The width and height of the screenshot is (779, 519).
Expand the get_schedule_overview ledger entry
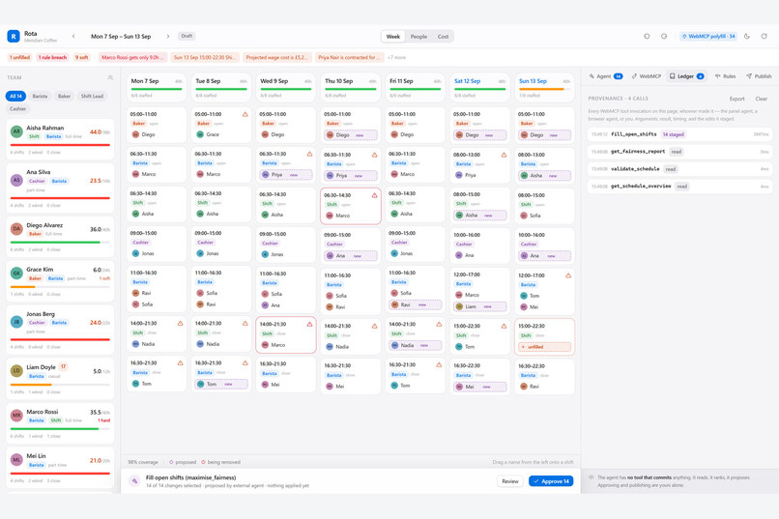679,187
